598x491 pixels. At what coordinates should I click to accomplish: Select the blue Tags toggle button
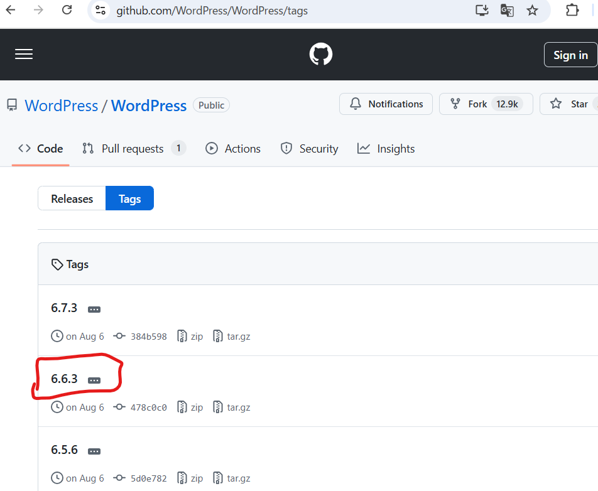[x=129, y=198]
